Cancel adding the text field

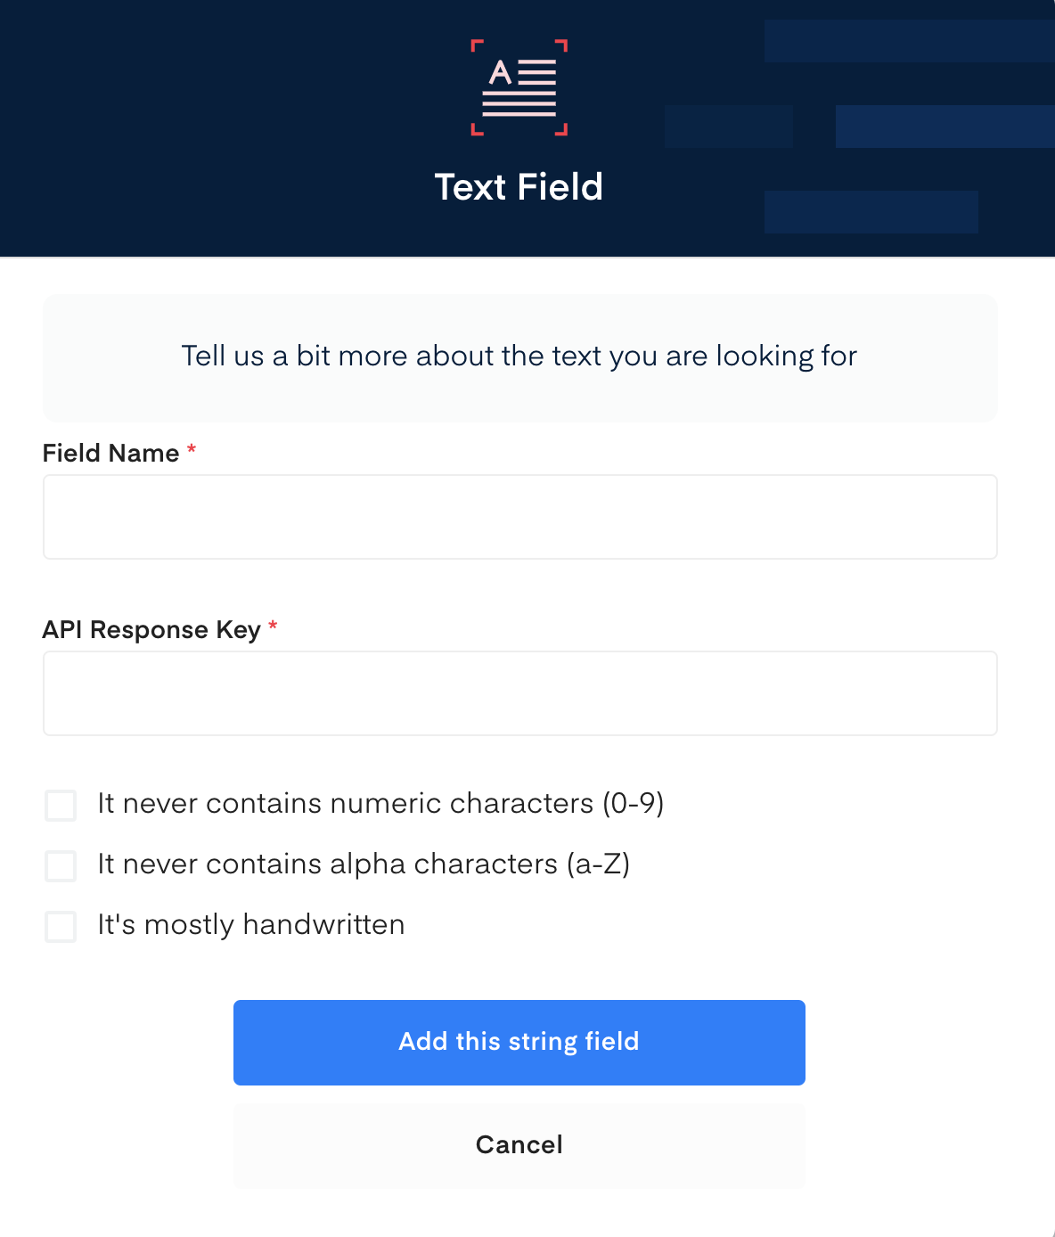(519, 1145)
